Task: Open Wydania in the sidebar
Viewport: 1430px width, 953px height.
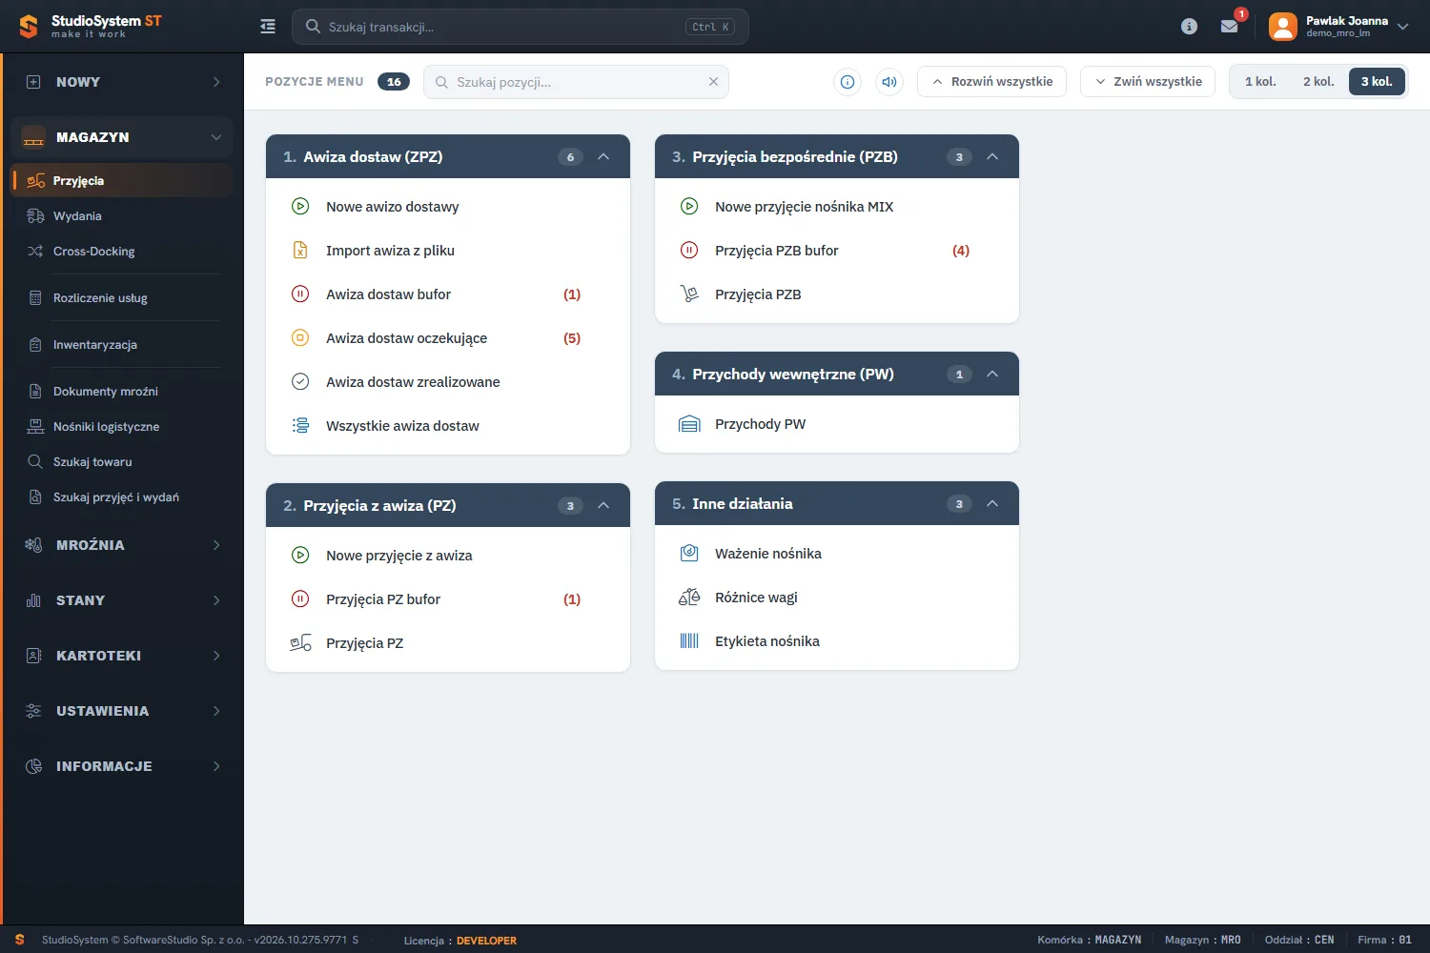Action: tap(122, 216)
